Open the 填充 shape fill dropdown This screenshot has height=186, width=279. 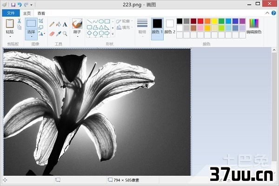click(125, 27)
